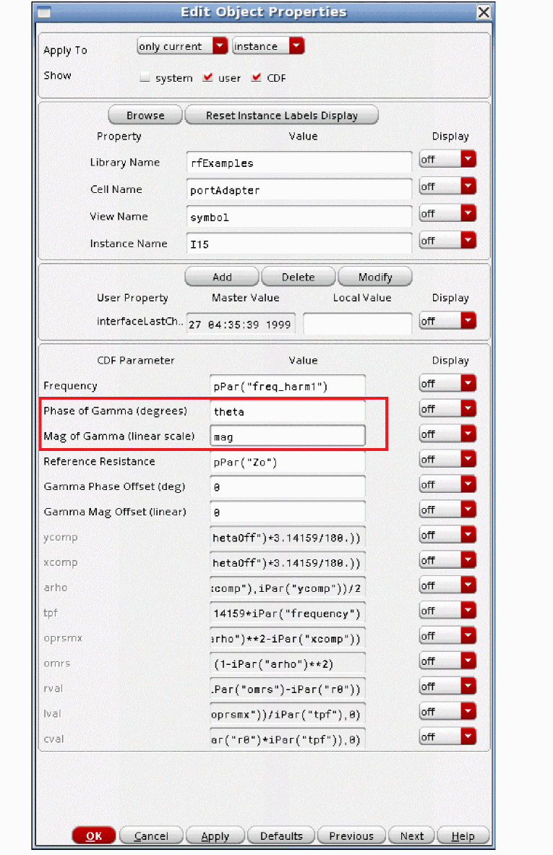Select Phase of Gamma field containing theta
Image resolution: width=553 pixels, height=855 pixels.
[288, 411]
